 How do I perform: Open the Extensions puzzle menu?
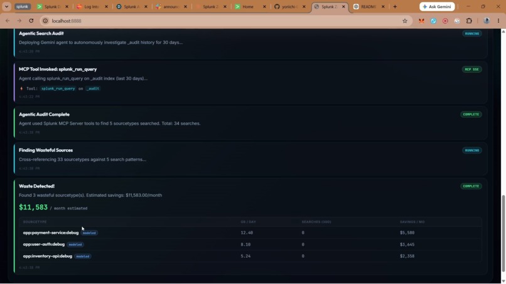coord(469,21)
